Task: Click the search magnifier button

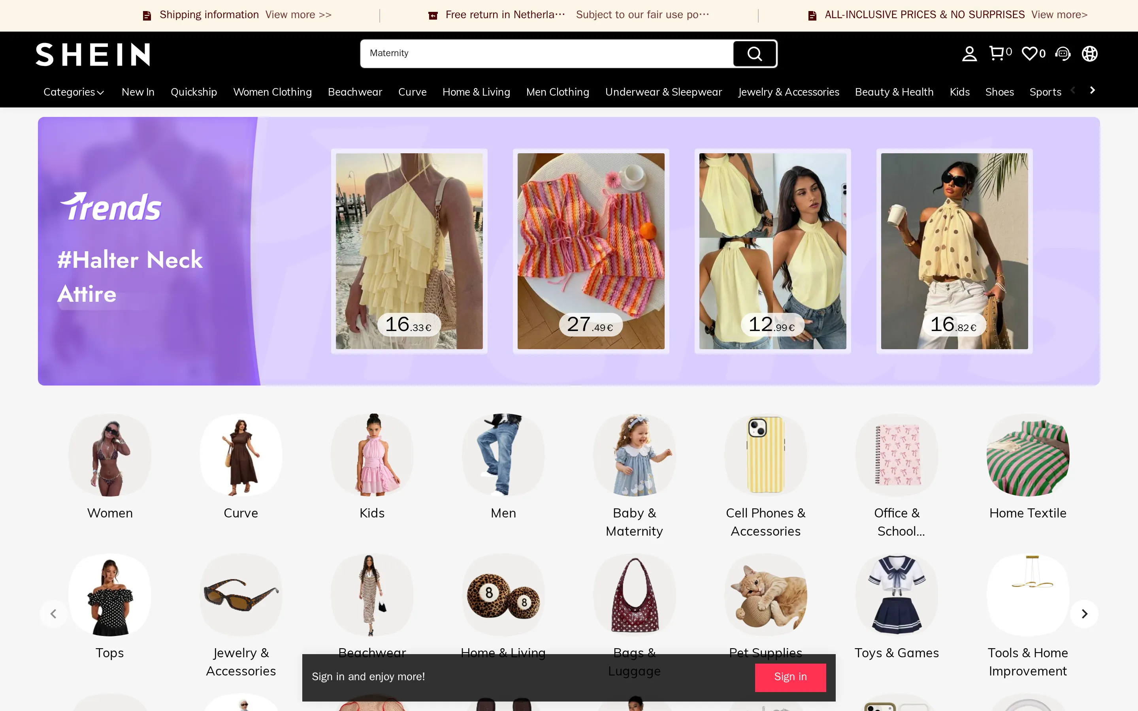Action: [754, 54]
